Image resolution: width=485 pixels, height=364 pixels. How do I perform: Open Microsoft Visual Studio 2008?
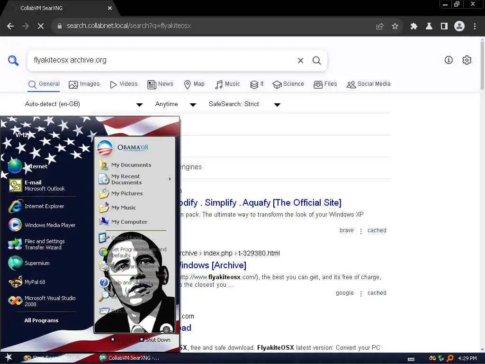click(x=42, y=301)
